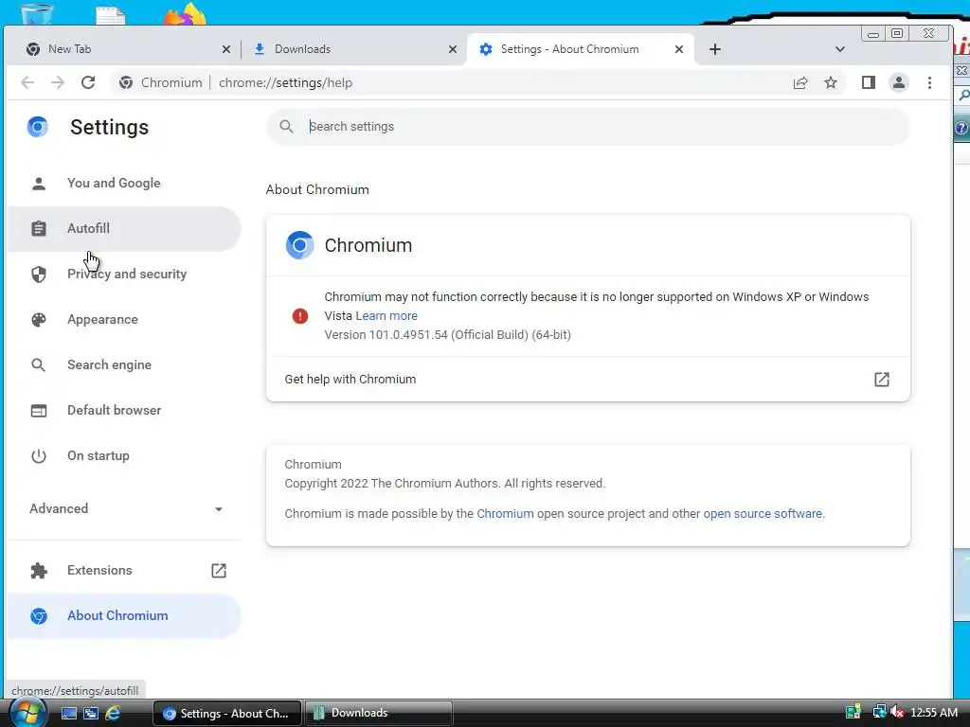This screenshot has height=727, width=970.
Task: Bookmark this tab with the star icon
Action: tap(831, 82)
